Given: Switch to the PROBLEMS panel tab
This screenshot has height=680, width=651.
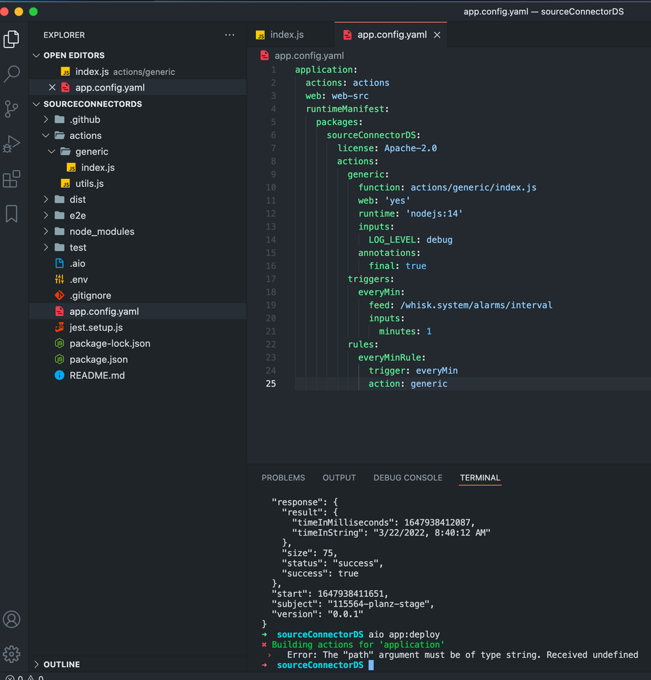Looking at the screenshot, I should (x=283, y=478).
